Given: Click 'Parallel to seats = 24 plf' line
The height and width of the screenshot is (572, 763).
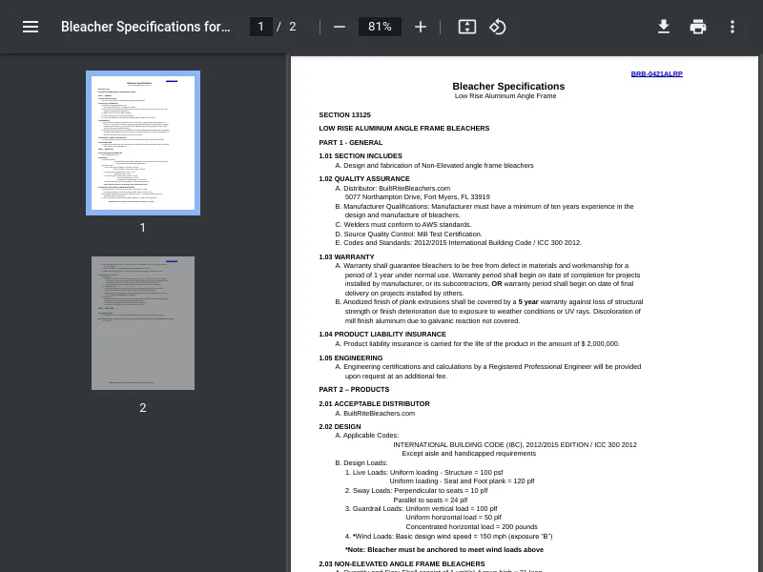Looking at the screenshot, I should pos(430,500).
